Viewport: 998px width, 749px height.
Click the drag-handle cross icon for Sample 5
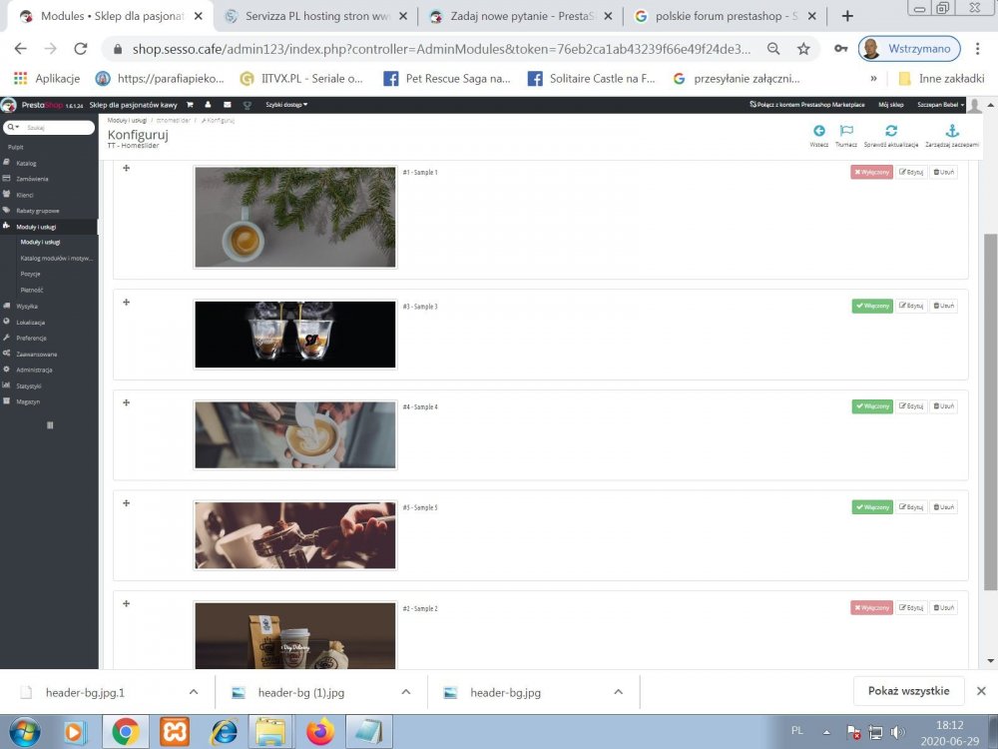126,503
